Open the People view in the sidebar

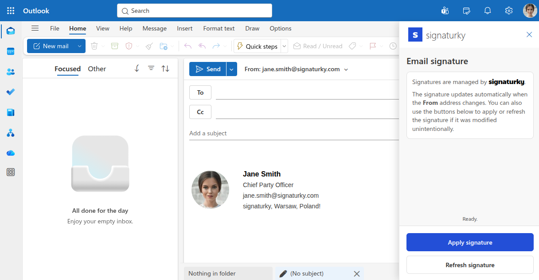tap(10, 71)
